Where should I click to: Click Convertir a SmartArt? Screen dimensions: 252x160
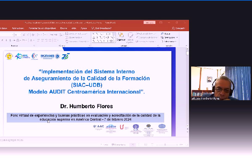(x=77, y=41)
